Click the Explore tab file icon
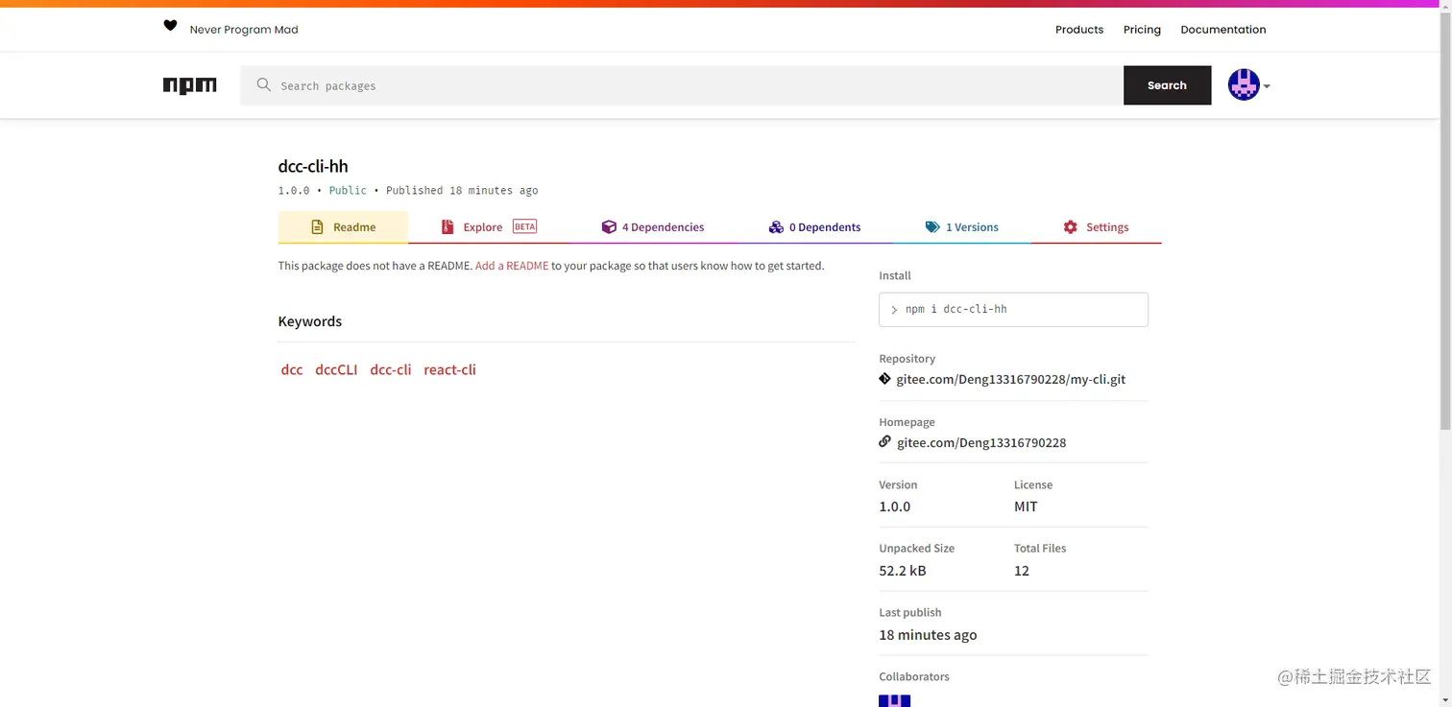 [448, 227]
